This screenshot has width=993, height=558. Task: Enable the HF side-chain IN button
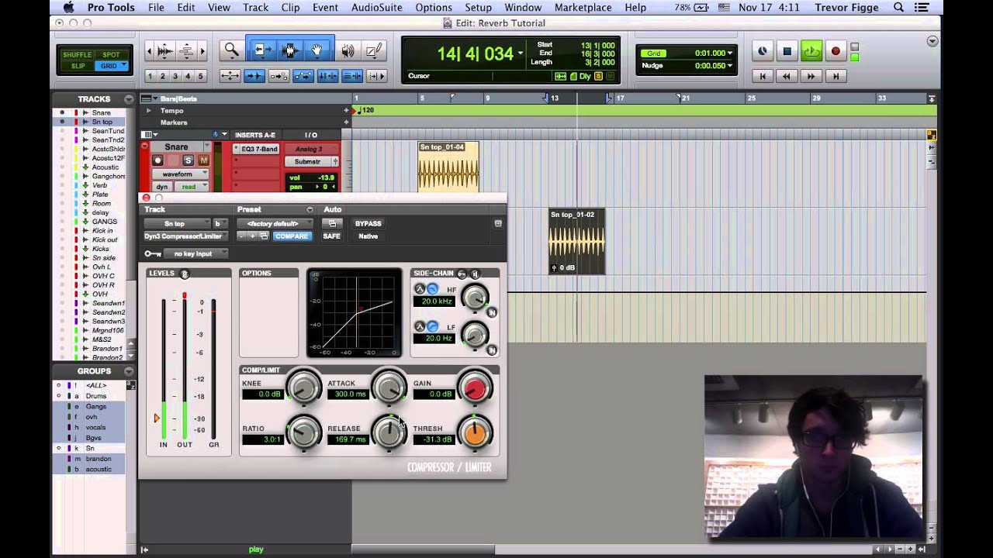pos(492,312)
